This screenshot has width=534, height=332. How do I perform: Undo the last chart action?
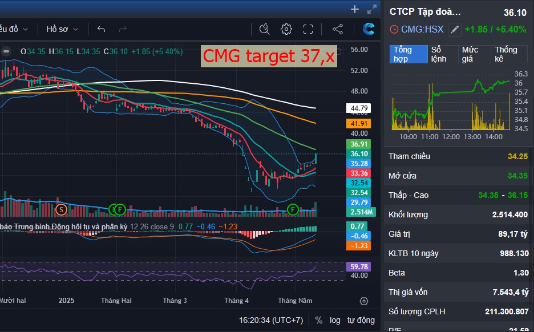(101, 29)
